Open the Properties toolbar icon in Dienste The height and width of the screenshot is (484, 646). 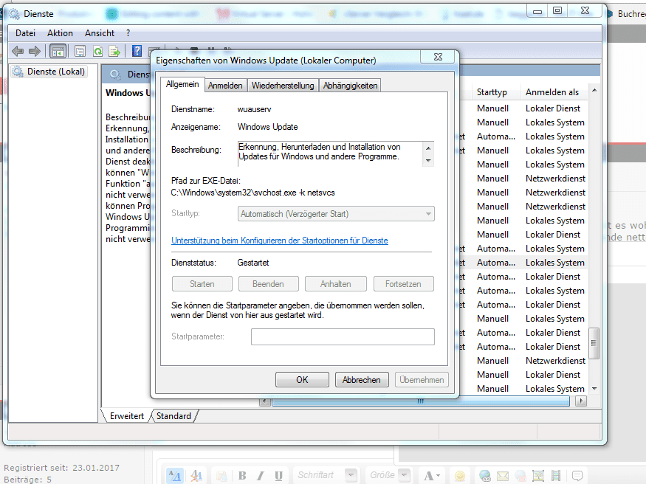(80, 52)
